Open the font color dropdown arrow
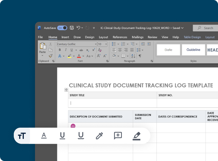Viewport: 218px width, 161px height. [x=83, y=56]
